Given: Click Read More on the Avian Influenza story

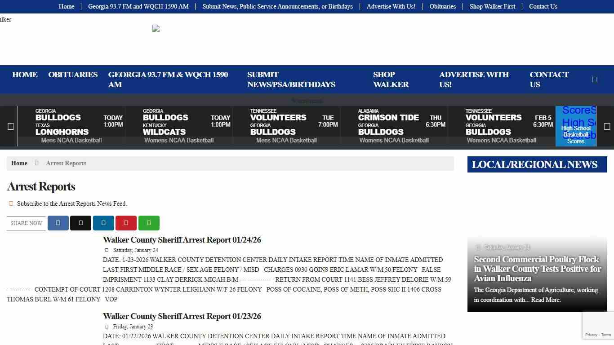Looking at the screenshot, I should coord(545,300).
